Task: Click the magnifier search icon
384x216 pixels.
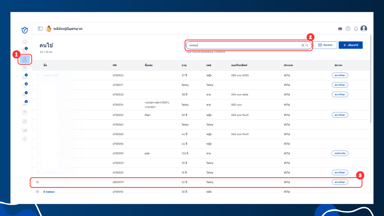Action: [307, 45]
